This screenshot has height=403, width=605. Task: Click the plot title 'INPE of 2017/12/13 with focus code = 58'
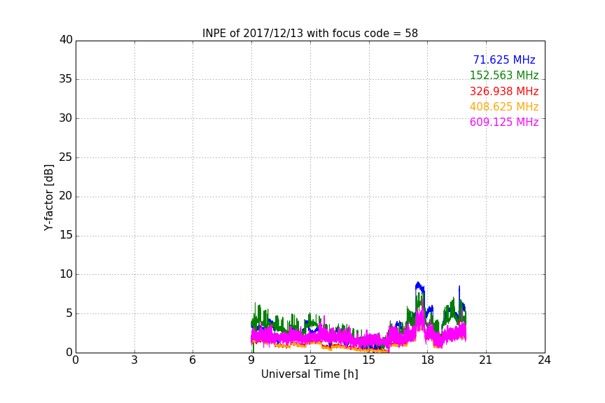(x=310, y=34)
